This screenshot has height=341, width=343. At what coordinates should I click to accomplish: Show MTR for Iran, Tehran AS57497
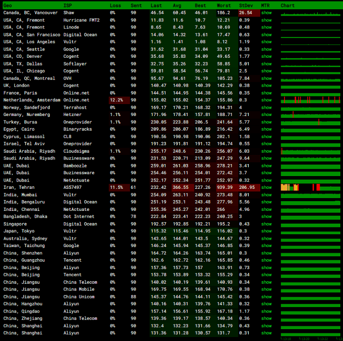pyautogui.click(x=266, y=187)
